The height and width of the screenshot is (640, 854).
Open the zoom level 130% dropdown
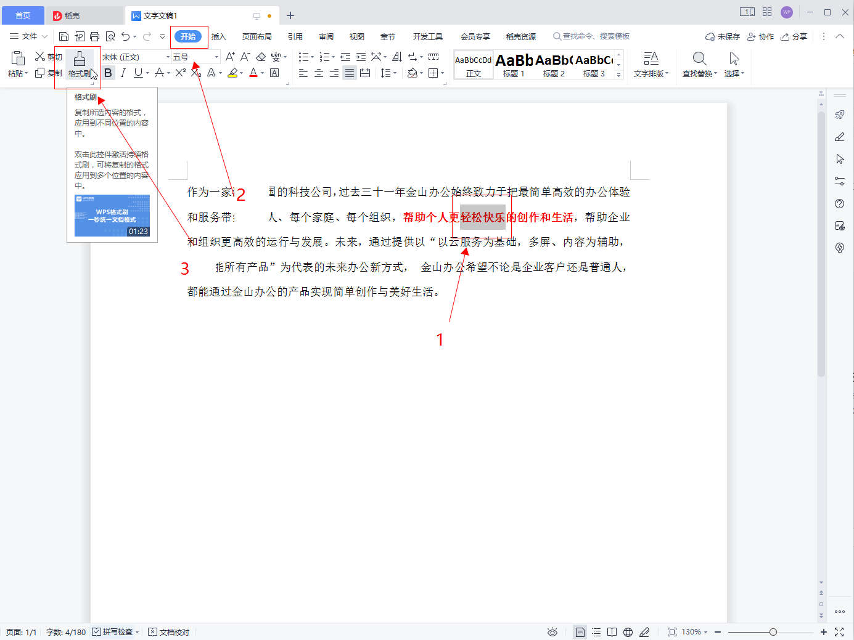pos(694,632)
